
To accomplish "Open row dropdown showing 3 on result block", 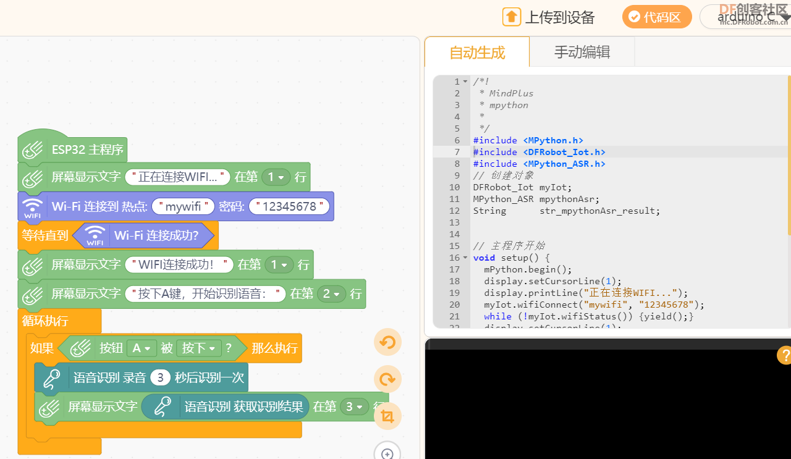I will [355, 406].
